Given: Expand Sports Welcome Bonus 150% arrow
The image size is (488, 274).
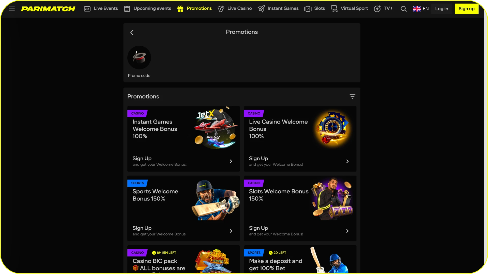Looking at the screenshot, I should click(231, 231).
